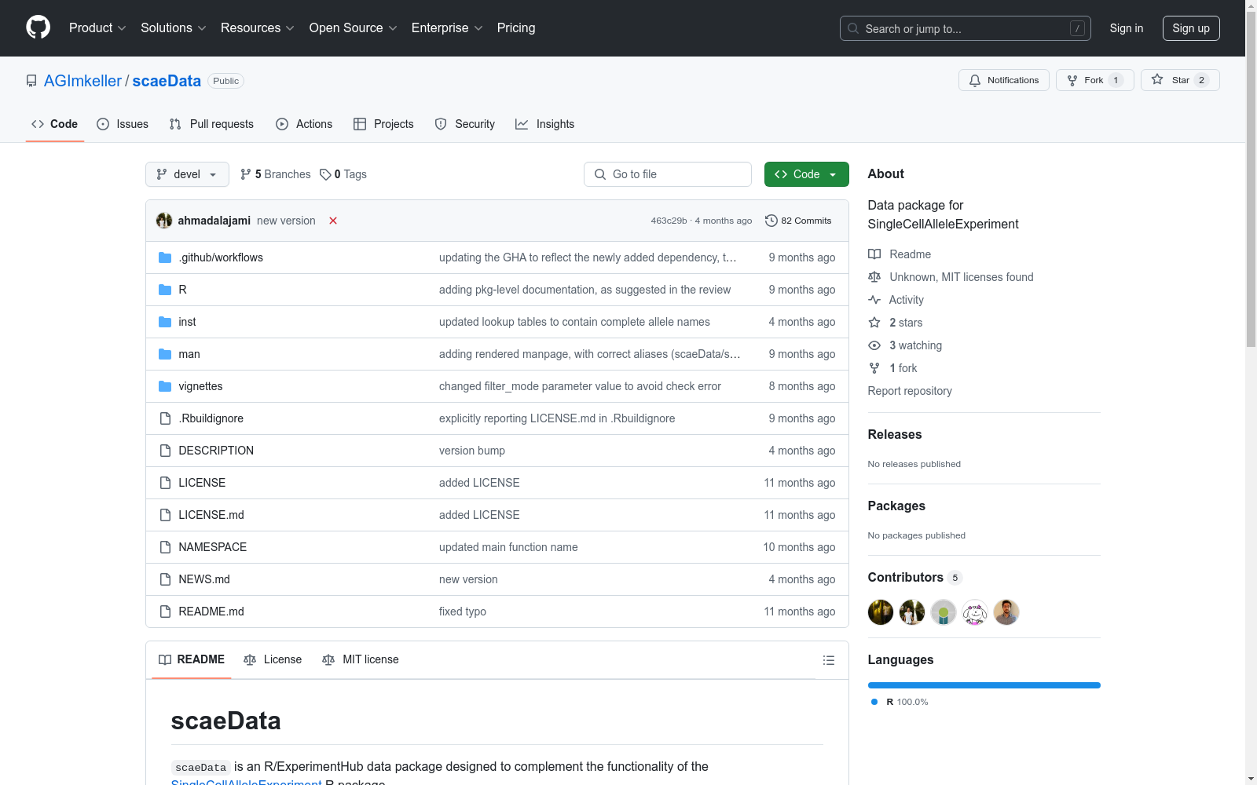This screenshot has height=785, width=1257.
Task: Click the watching eye icon
Action: [874, 345]
